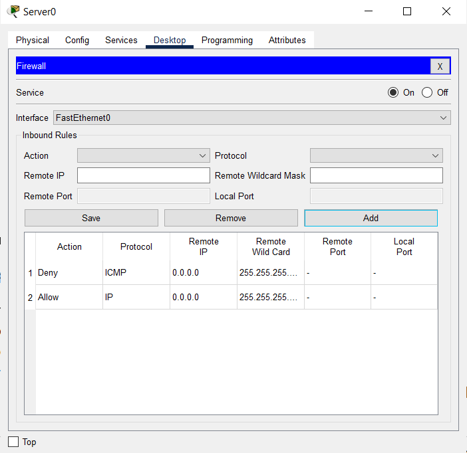The height and width of the screenshot is (453, 467).
Task: Open the Programming tab
Action: (x=227, y=40)
